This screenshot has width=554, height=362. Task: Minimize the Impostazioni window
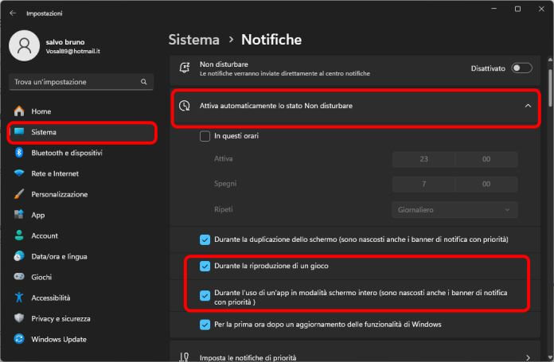click(x=494, y=9)
